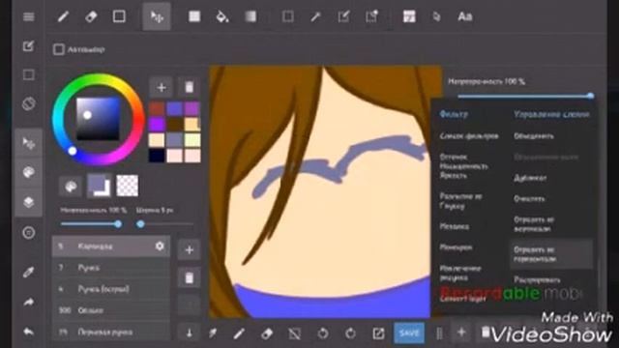
Task: Click the brush width slider handle
Action: pos(140,224)
